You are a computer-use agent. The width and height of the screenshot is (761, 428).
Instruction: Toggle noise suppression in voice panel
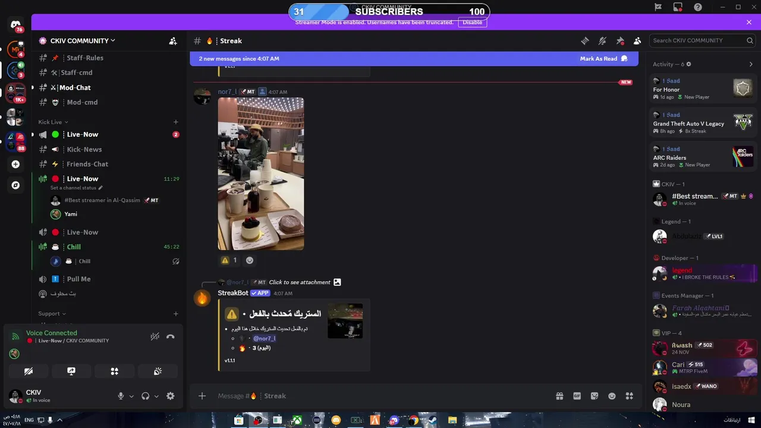pos(155,336)
